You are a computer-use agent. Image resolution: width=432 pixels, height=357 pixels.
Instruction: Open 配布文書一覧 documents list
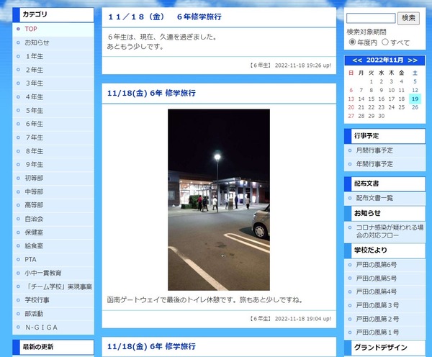(x=374, y=198)
